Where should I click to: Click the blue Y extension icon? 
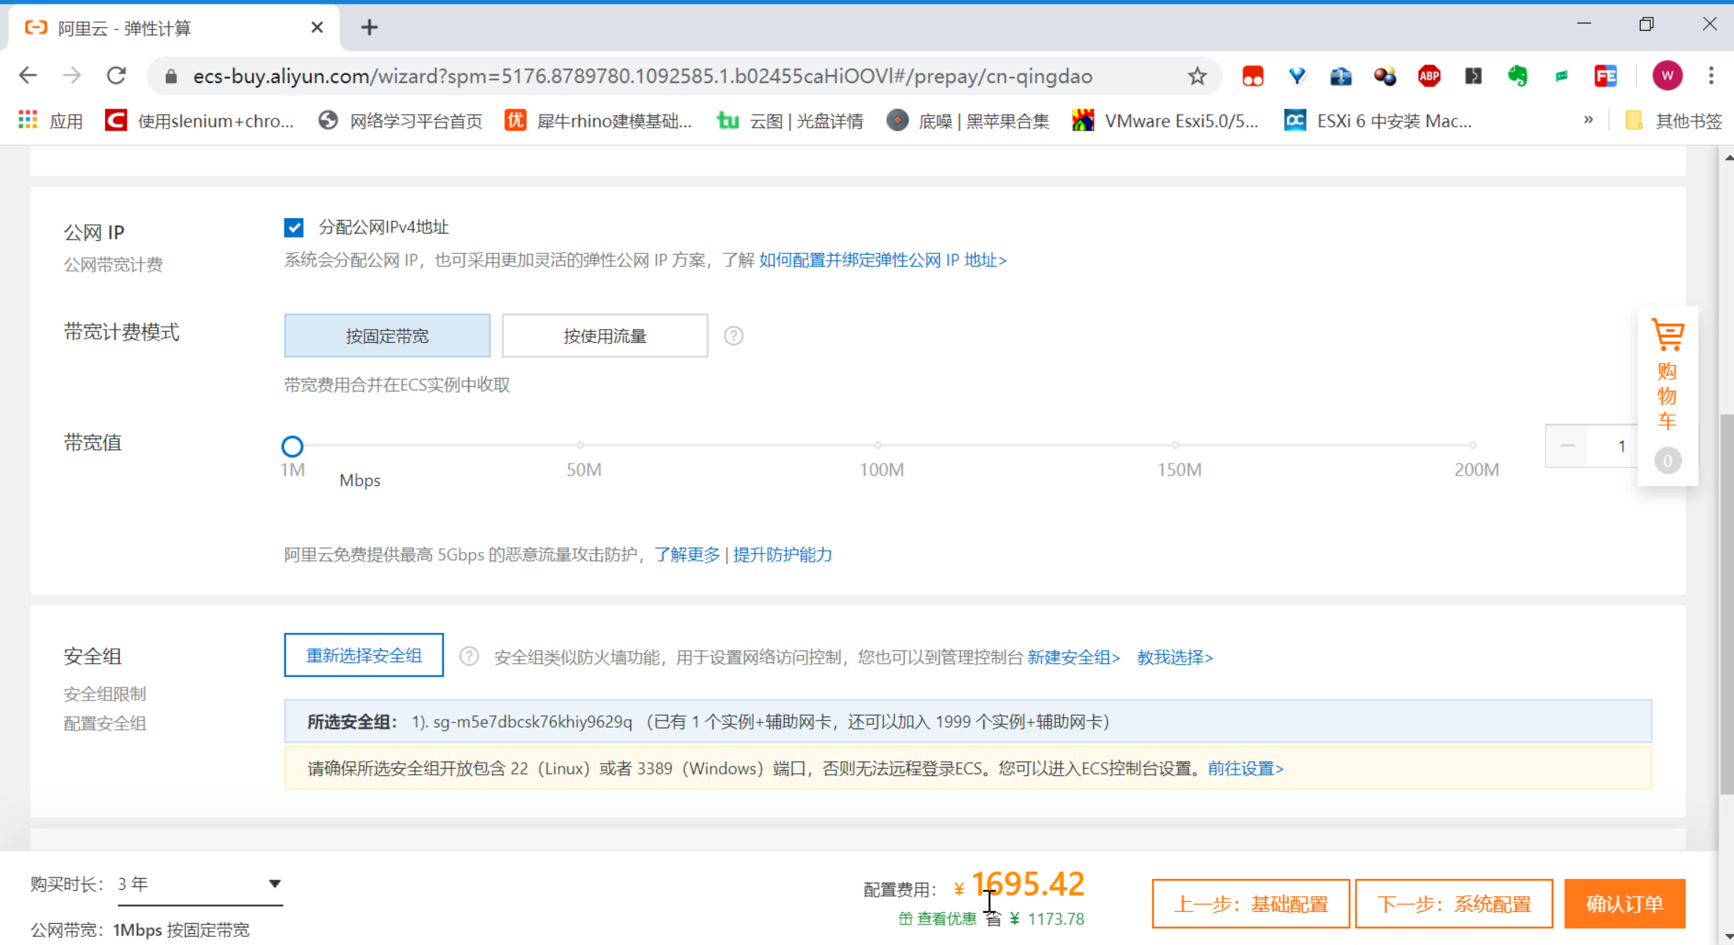[x=1297, y=76]
